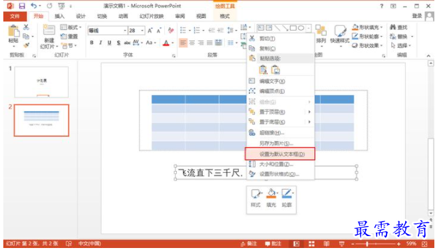
Task: Select the Arrange icon in drawing group
Action: [x=321, y=30]
